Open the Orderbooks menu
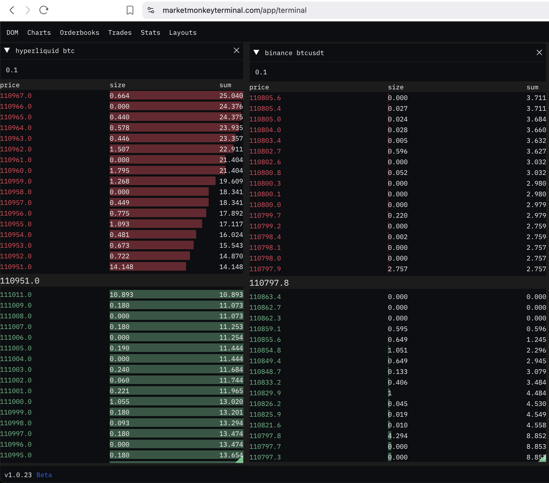This screenshot has height=483, width=549. (x=79, y=32)
